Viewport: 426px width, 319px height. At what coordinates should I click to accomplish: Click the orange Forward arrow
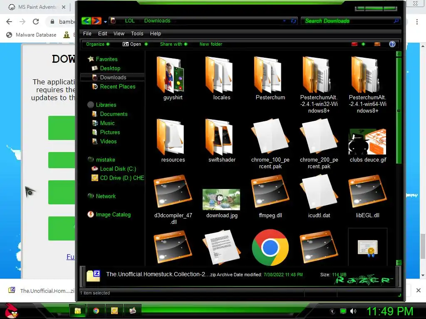click(x=97, y=21)
